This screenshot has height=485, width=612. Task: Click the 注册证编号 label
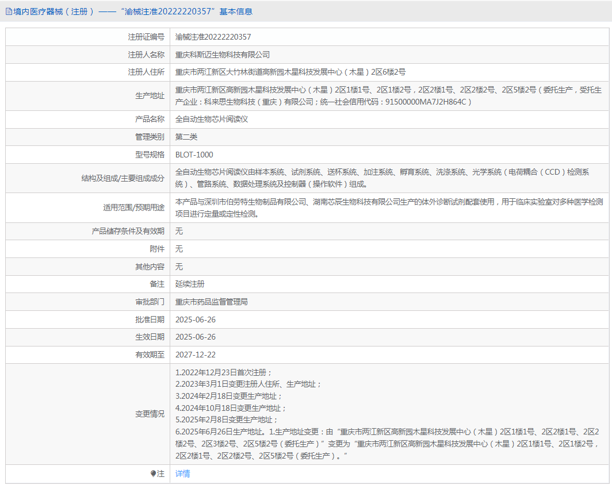click(x=146, y=37)
